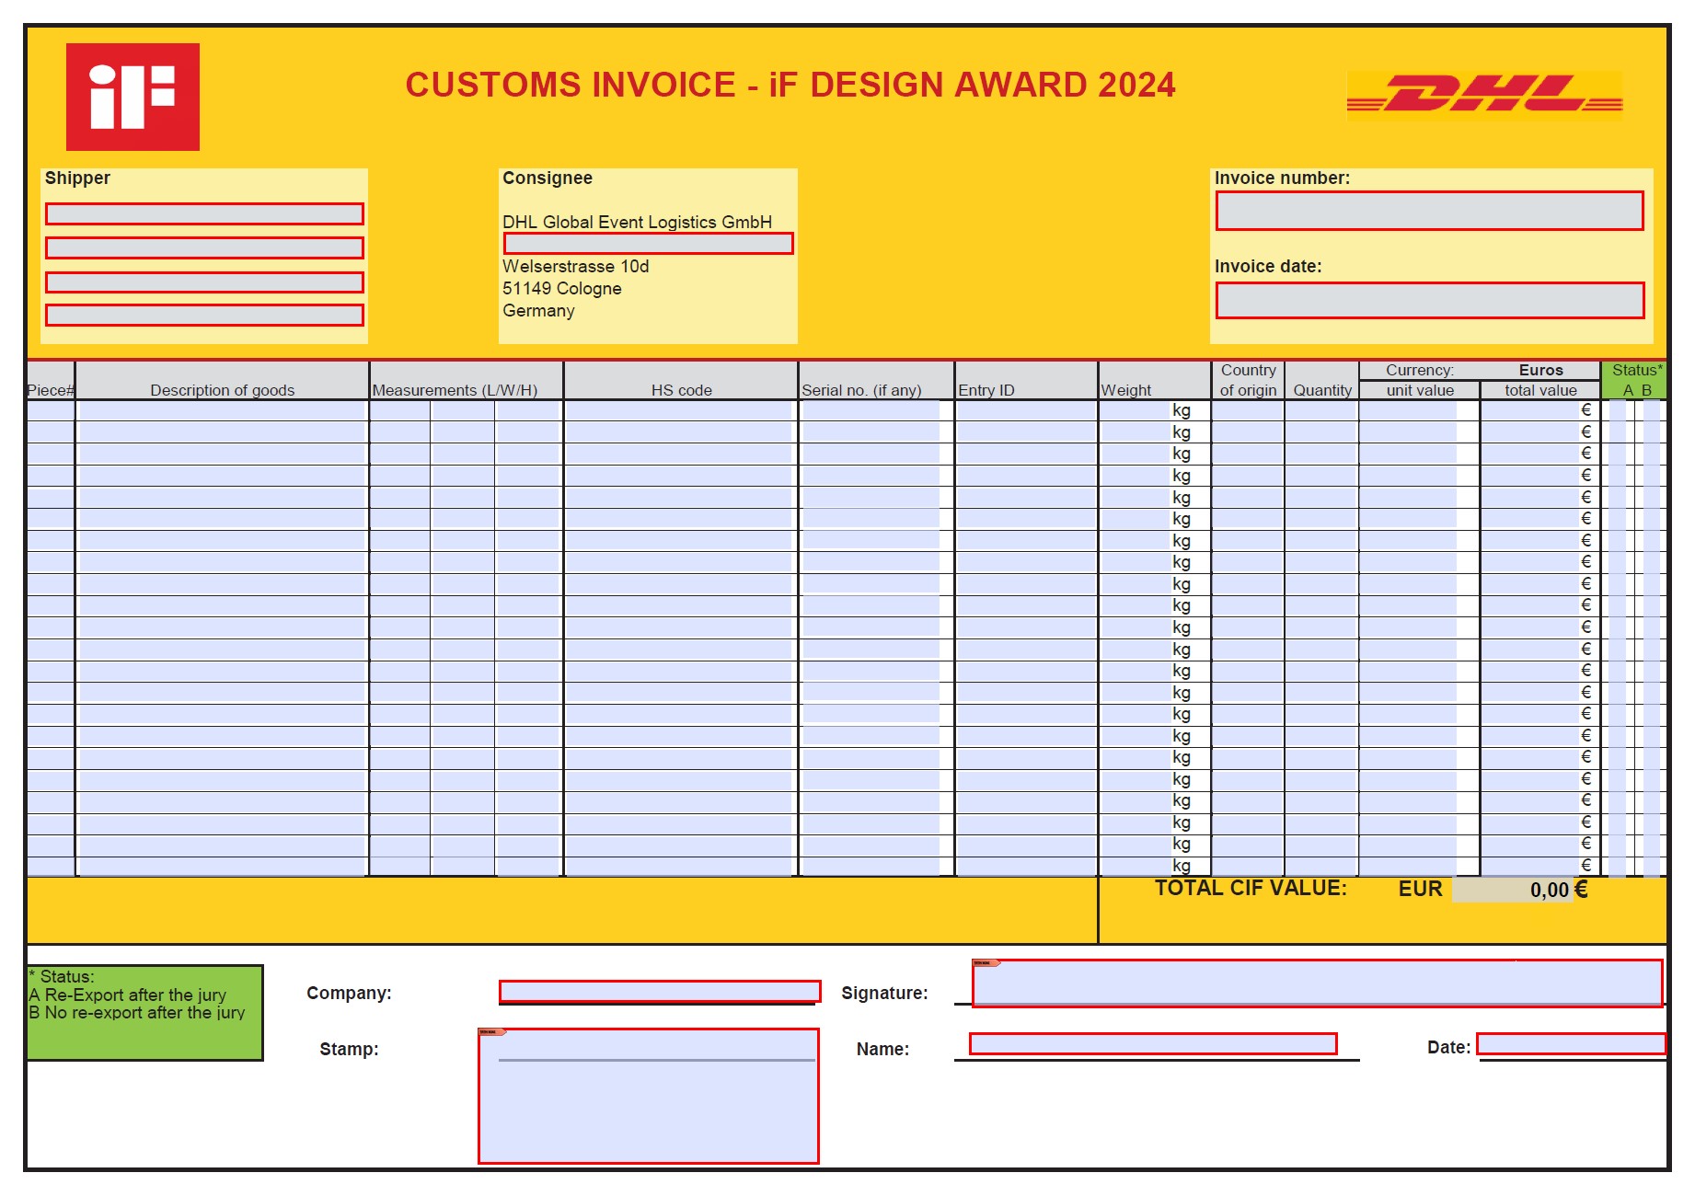Click the DHL logo
This screenshot has width=1695, height=1196.
click(x=1484, y=95)
